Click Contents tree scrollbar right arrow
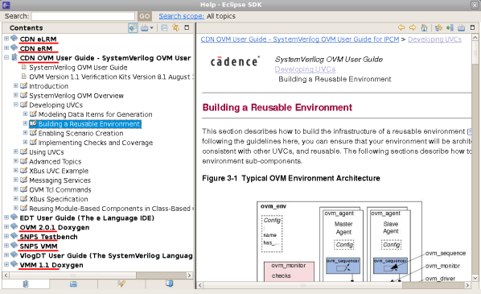 coord(189,275)
